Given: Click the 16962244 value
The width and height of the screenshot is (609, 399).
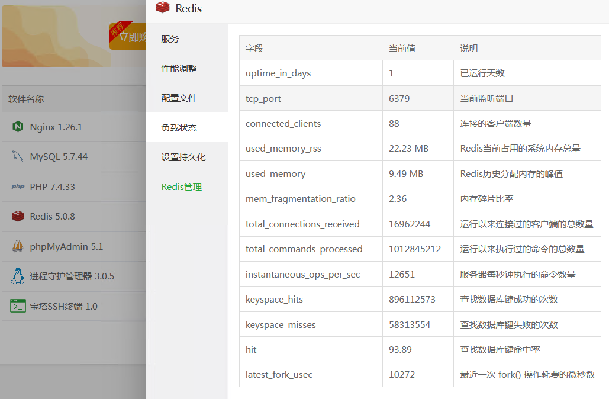Looking at the screenshot, I should tap(410, 224).
